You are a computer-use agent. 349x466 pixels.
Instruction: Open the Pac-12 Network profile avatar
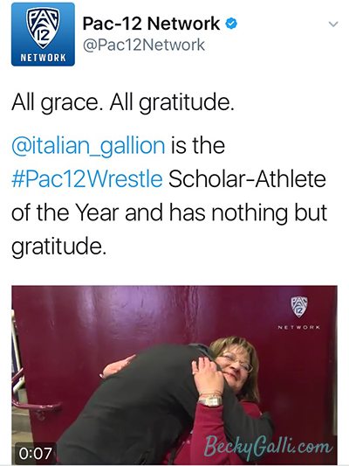(x=43, y=34)
